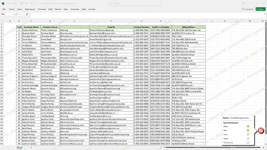The image size is (267, 150).
Task: Click the magnifier icon in the Search box
Action: click(x=111, y=3)
